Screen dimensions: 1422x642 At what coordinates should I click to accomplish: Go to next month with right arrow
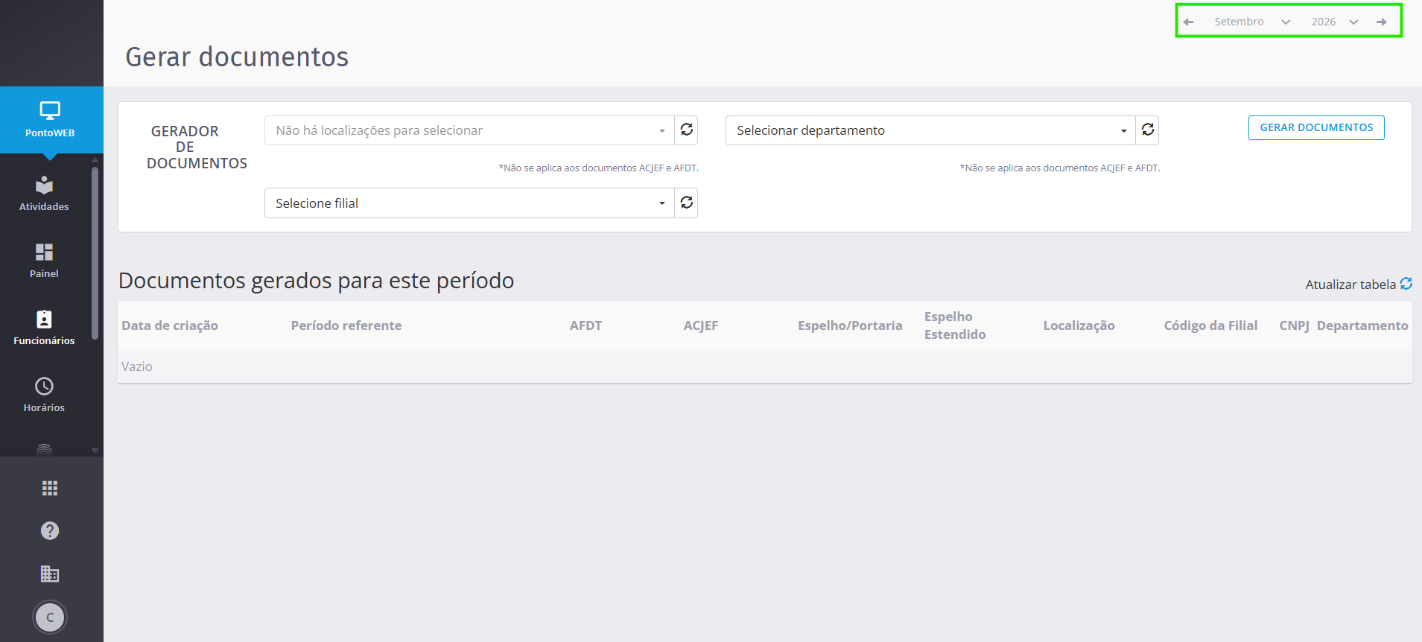pos(1382,22)
